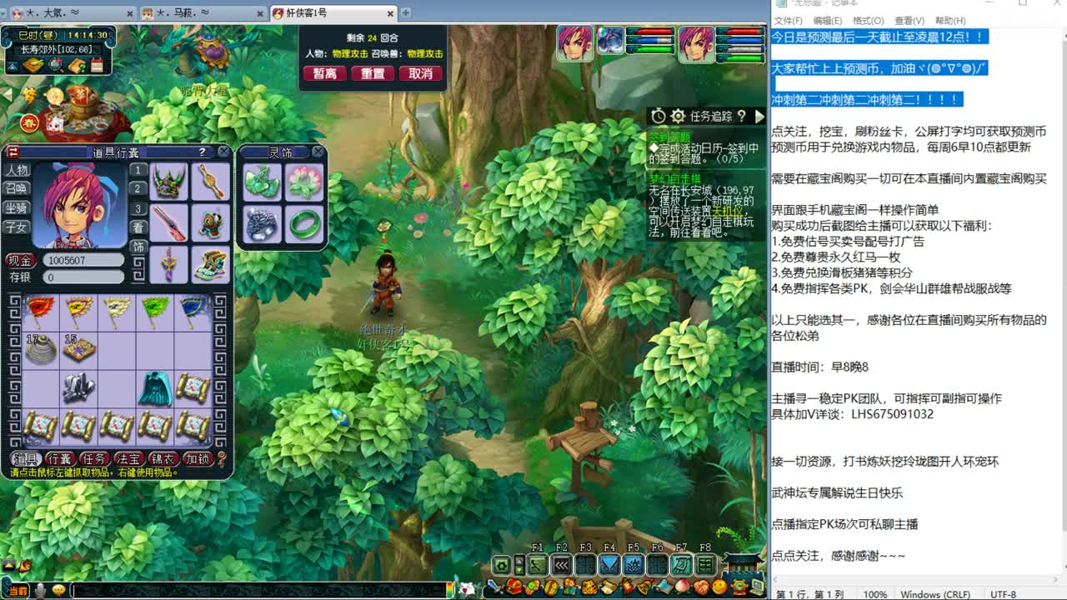Viewport: 1067px width, 600px height.
Task: Select the teal cloak item
Action: (x=155, y=388)
